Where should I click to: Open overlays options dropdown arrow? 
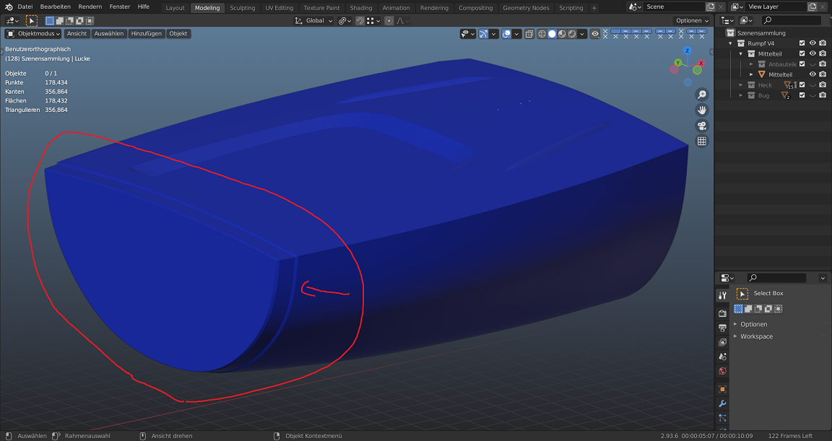click(516, 33)
